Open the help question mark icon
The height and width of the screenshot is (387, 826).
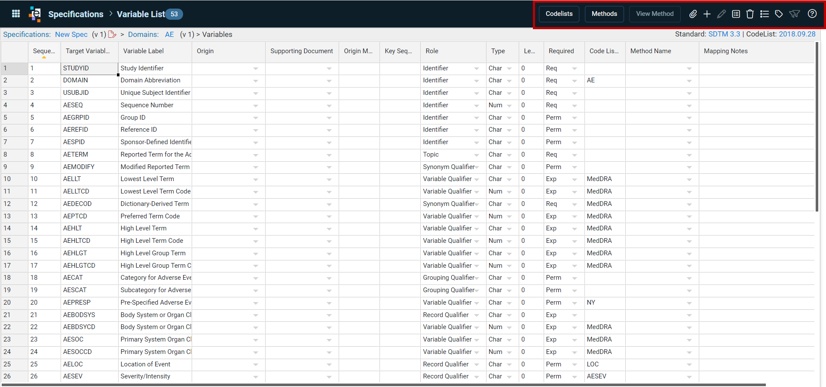(x=812, y=14)
